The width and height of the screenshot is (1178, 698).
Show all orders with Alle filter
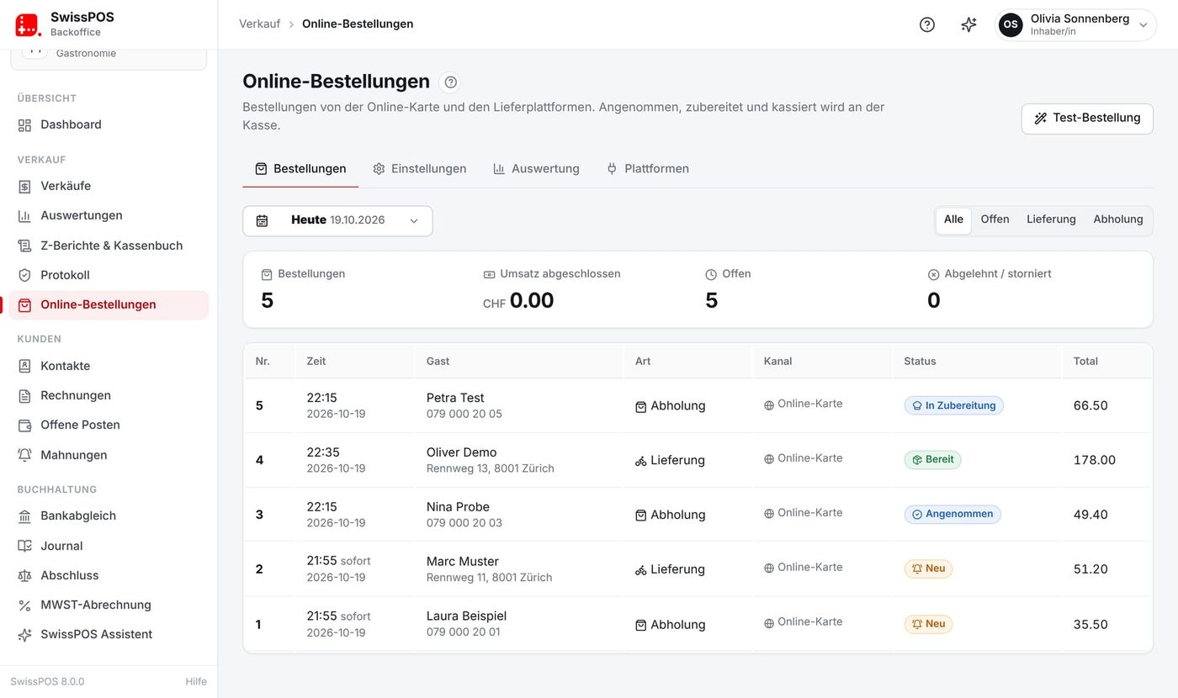(953, 220)
